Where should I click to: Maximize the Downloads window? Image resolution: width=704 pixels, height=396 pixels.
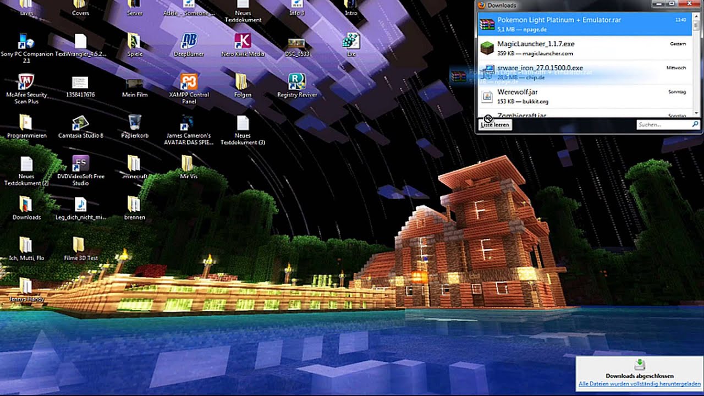click(672, 4)
